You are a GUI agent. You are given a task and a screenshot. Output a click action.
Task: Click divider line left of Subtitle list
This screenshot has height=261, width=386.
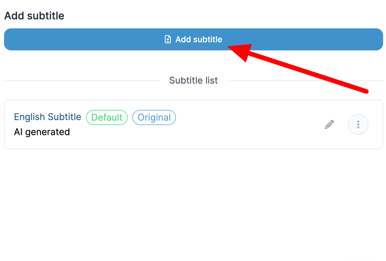[82, 81]
